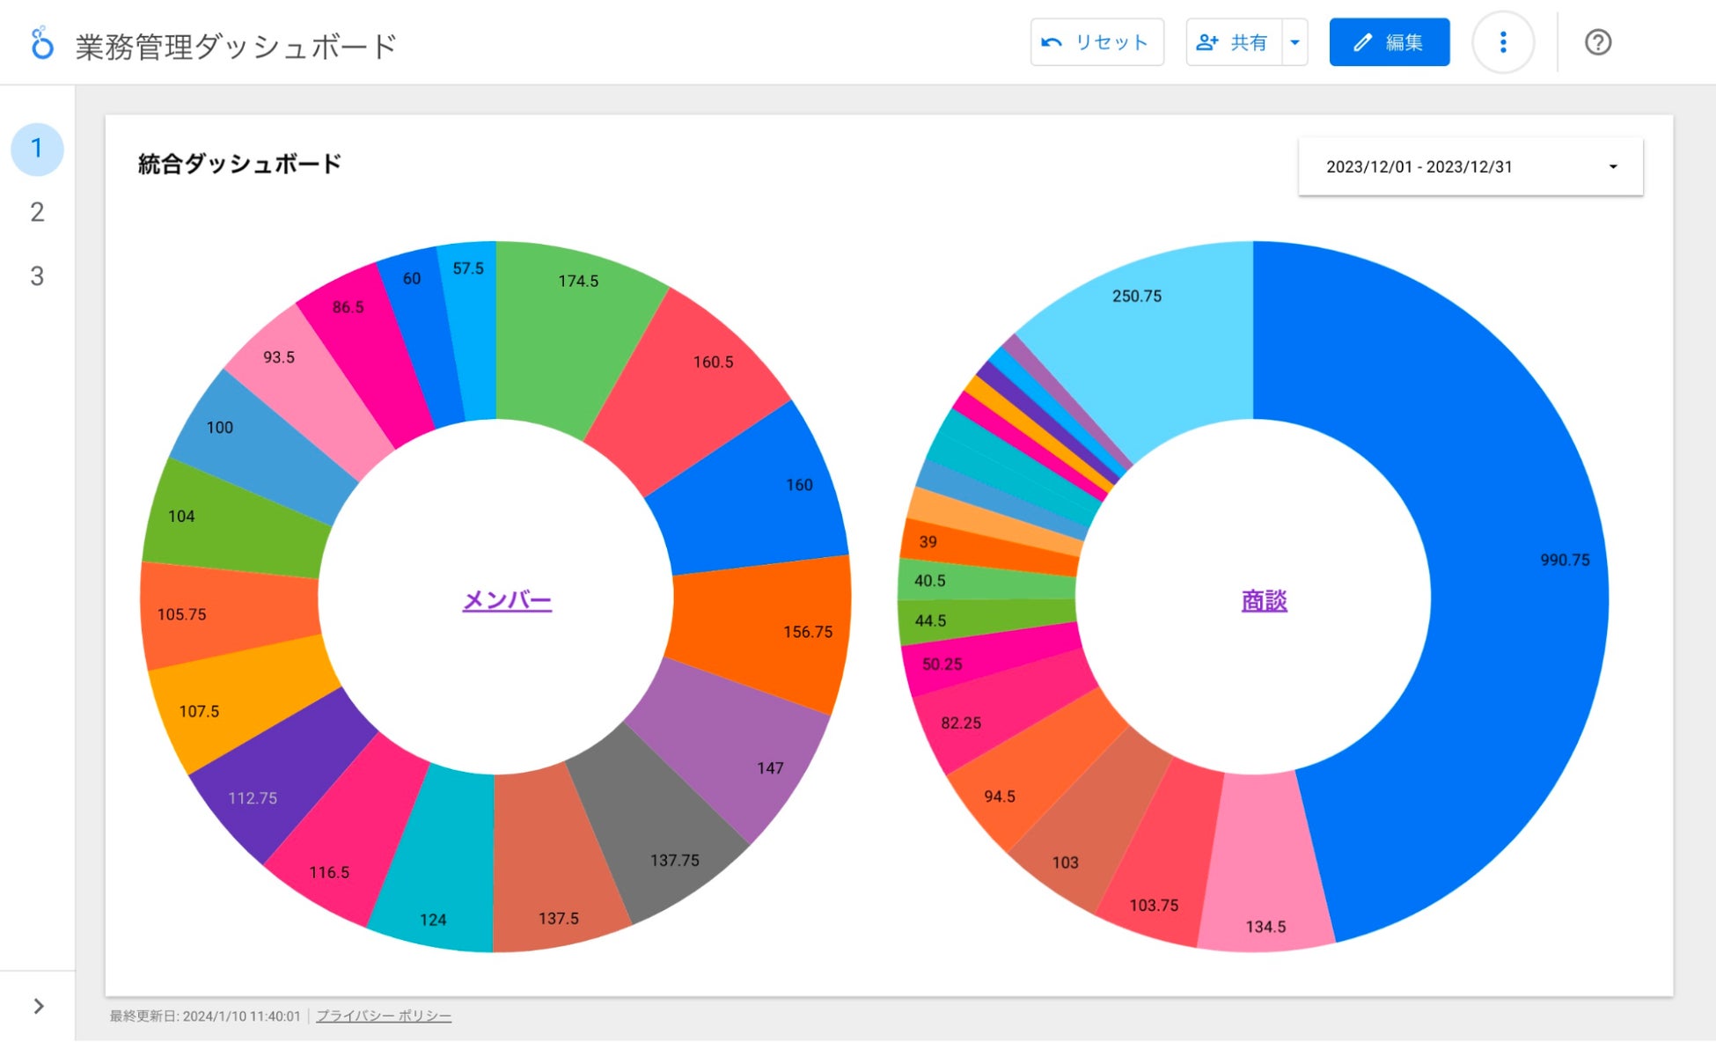Viewport: 1716px width, 1042px height.
Task: Open the メンバー link in left donut
Action: coord(507,600)
